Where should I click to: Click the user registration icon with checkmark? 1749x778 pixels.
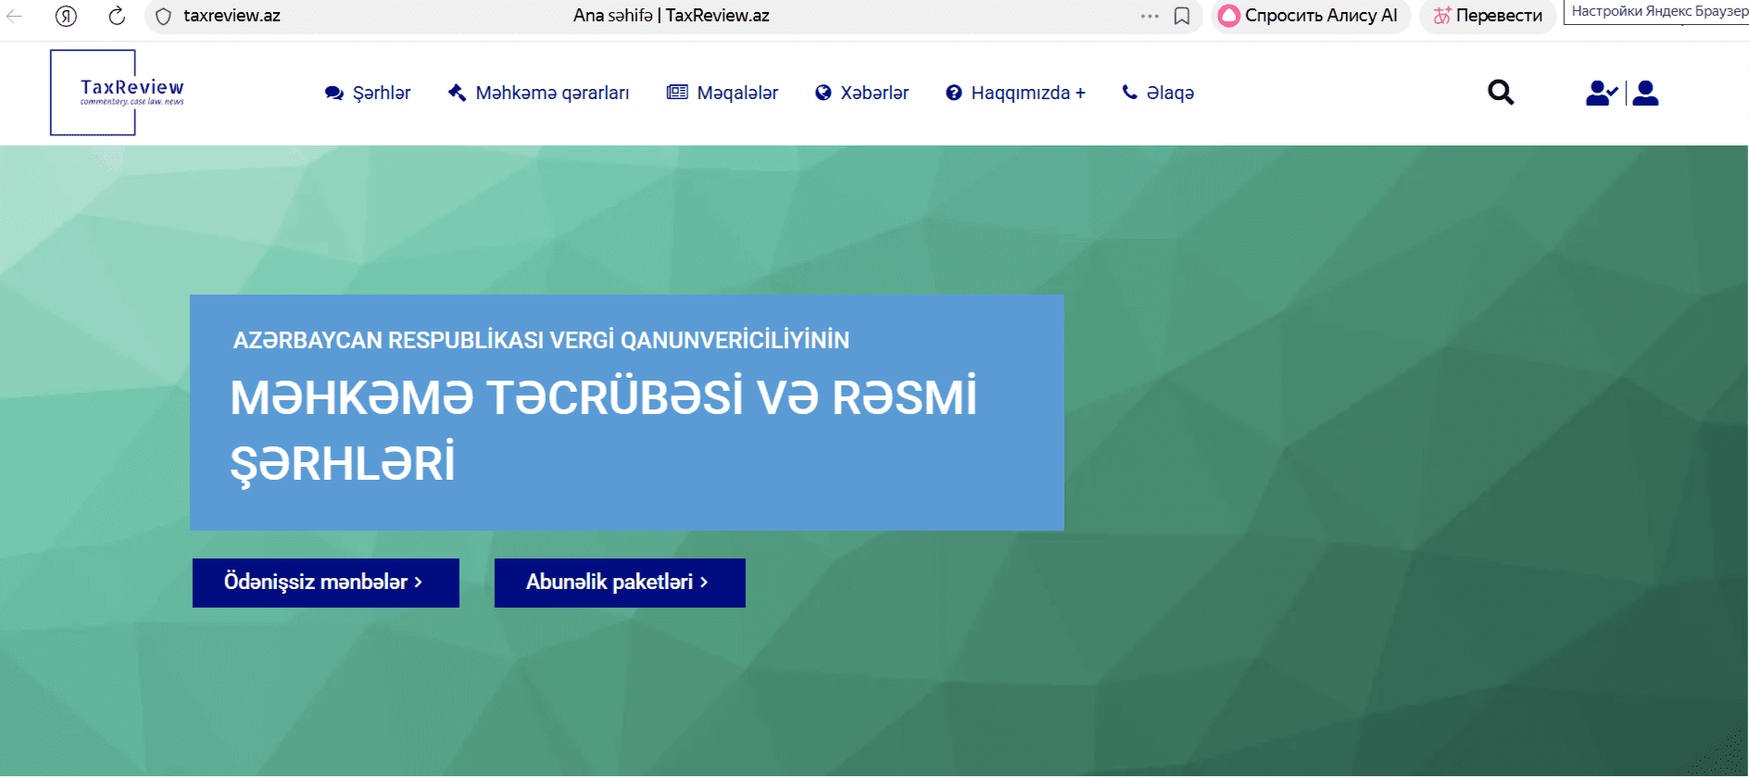click(x=1601, y=93)
